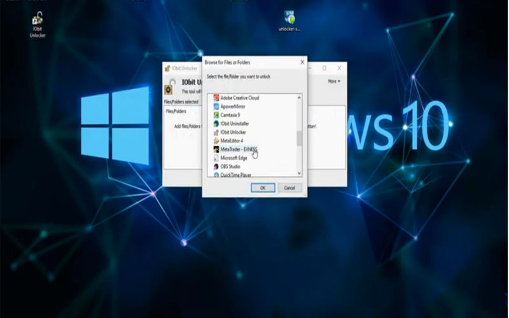
Task: Open the unlocker-s... desktop file
Action: click(x=289, y=21)
